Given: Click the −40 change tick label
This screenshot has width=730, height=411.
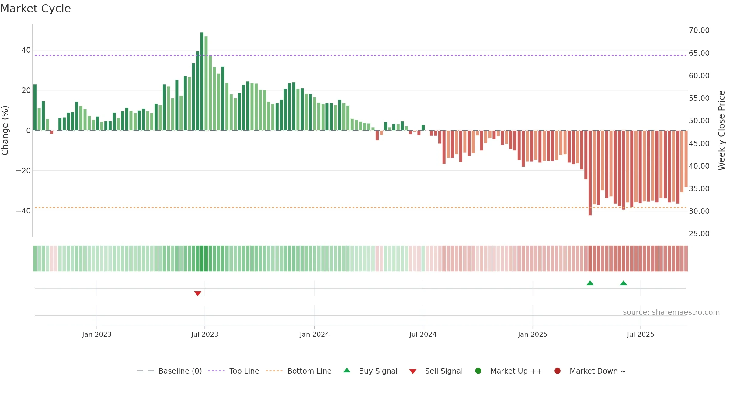Looking at the screenshot, I should tap(23, 211).
